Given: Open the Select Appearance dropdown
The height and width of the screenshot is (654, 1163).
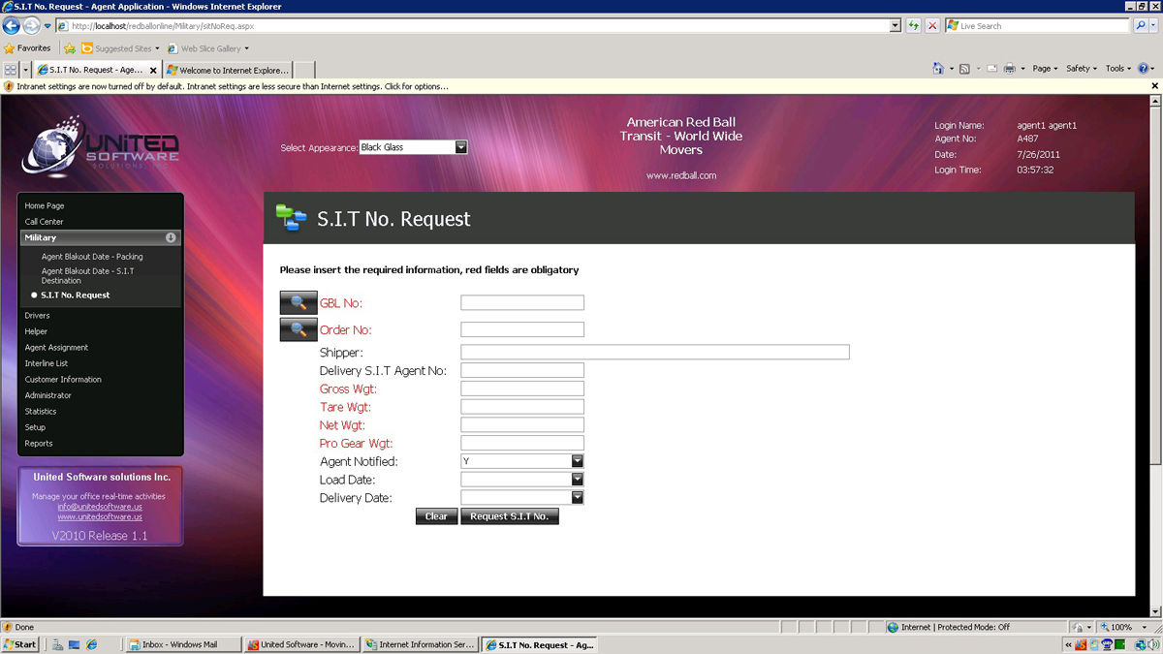Looking at the screenshot, I should tap(461, 147).
